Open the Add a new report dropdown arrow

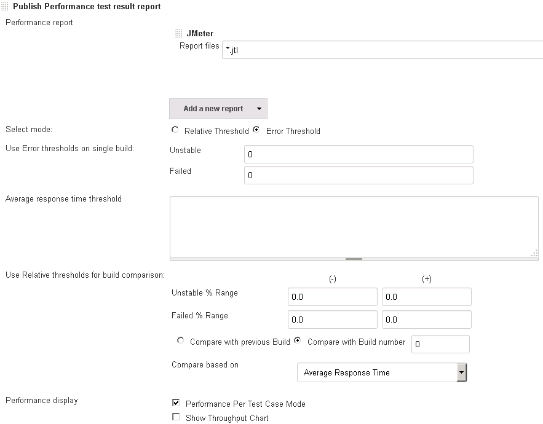pos(259,109)
